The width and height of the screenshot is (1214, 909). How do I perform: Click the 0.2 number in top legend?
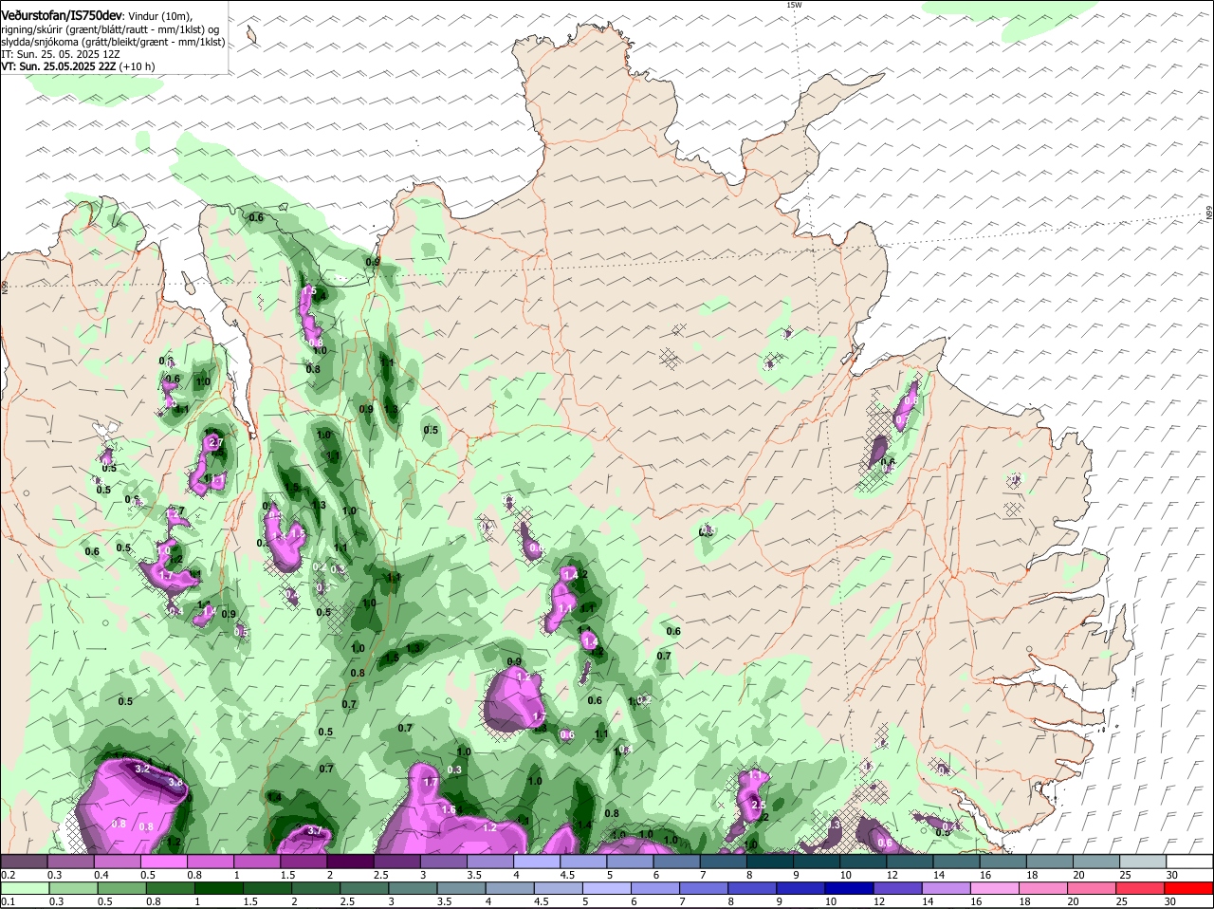8,874
